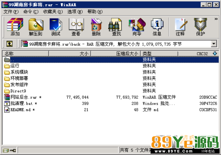The image size is (221, 155).
Task: Click CRC32 value C0CDF531
Action: (x=208, y=110)
